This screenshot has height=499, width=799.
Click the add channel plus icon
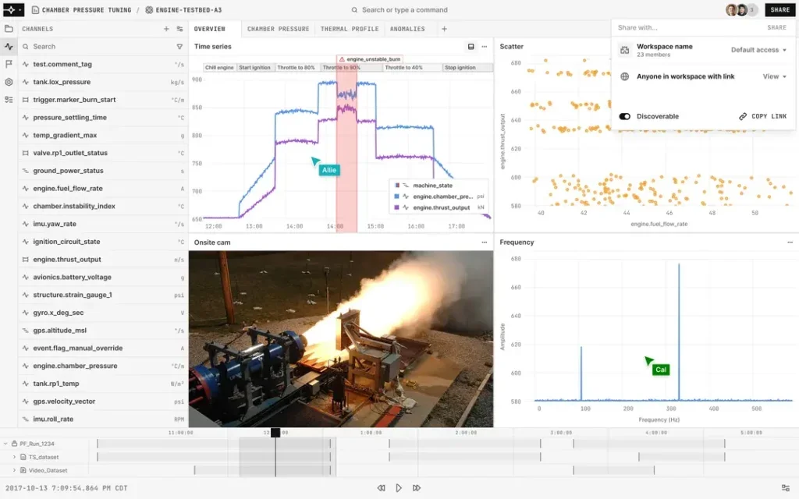pyautogui.click(x=166, y=29)
